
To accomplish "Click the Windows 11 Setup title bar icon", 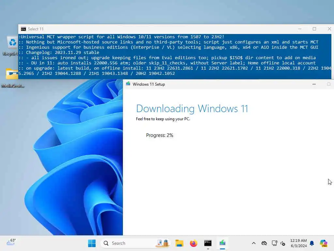I will tap(128, 84).
